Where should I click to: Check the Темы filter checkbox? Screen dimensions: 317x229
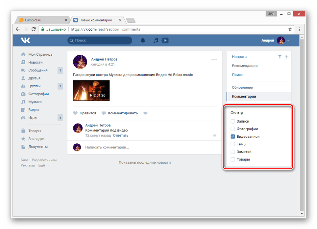click(233, 144)
